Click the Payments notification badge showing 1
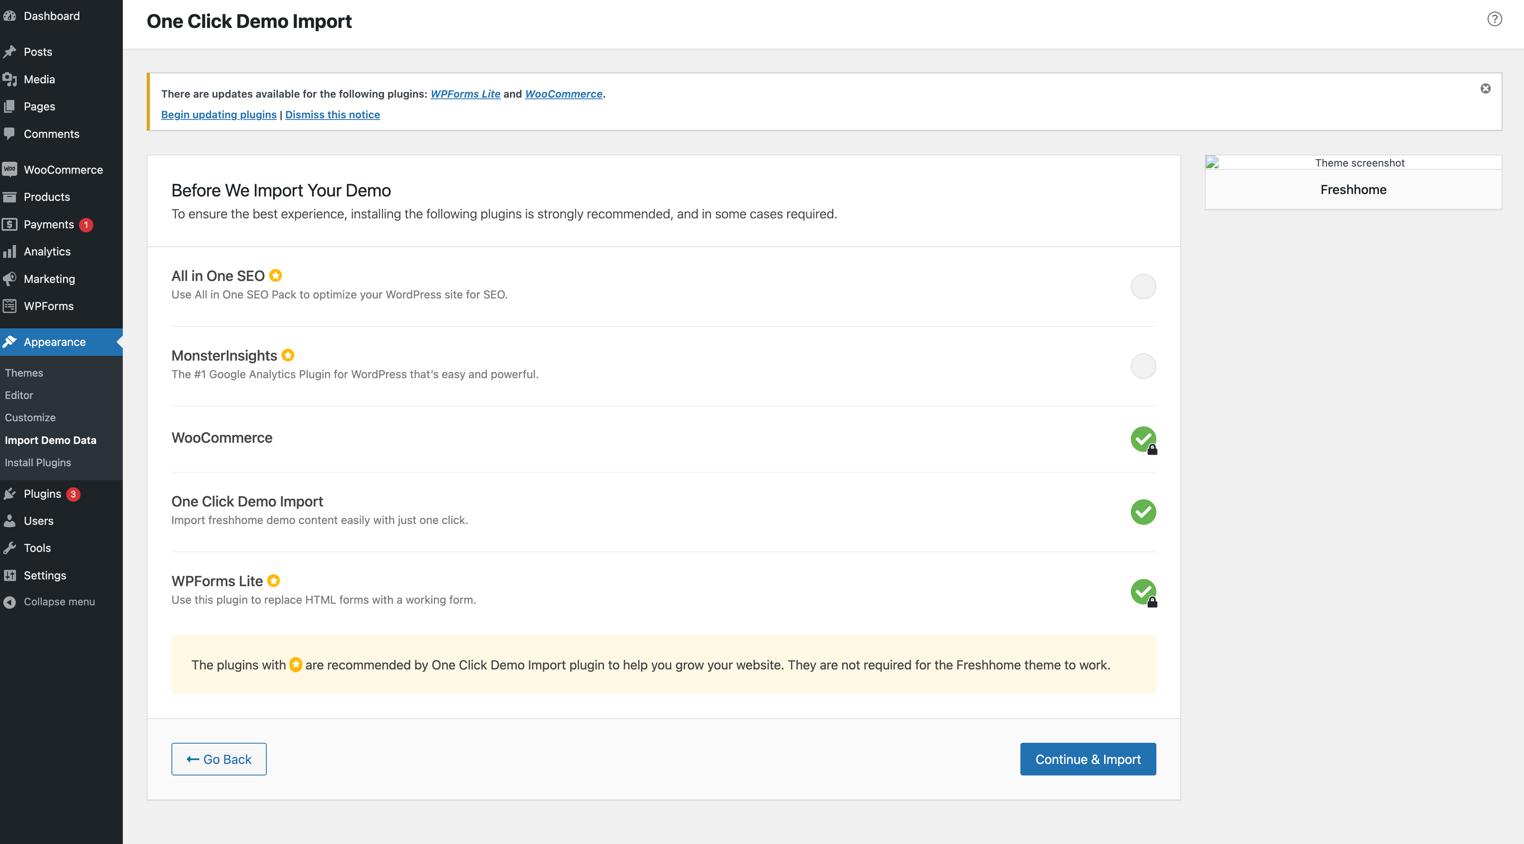Image resolution: width=1524 pixels, height=844 pixels. (86, 225)
